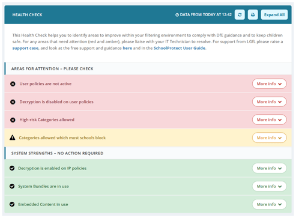Expand More info for Decryption disabled on user policies
The width and height of the screenshot is (296, 218).
(x=269, y=101)
